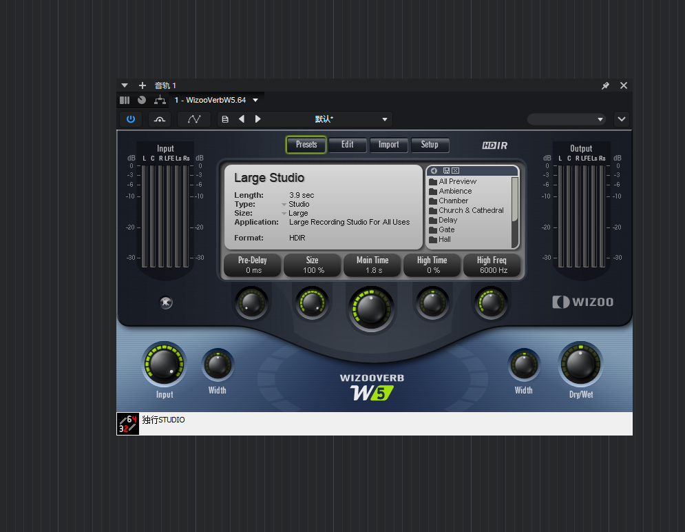Image resolution: width=685 pixels, height=532 pixels.
Task: Open the Church & Cathedral preset folder
Action: coord(471,210)
